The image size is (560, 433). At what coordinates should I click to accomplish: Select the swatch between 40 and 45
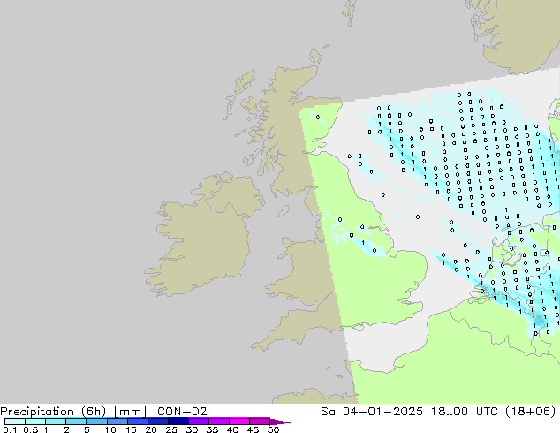[239, 422]
